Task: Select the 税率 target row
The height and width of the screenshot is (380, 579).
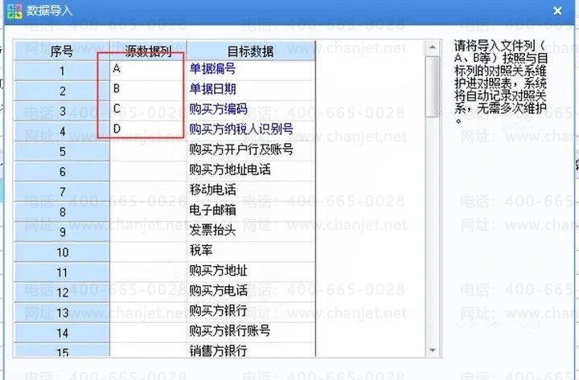Action: [x=251, y=251]
